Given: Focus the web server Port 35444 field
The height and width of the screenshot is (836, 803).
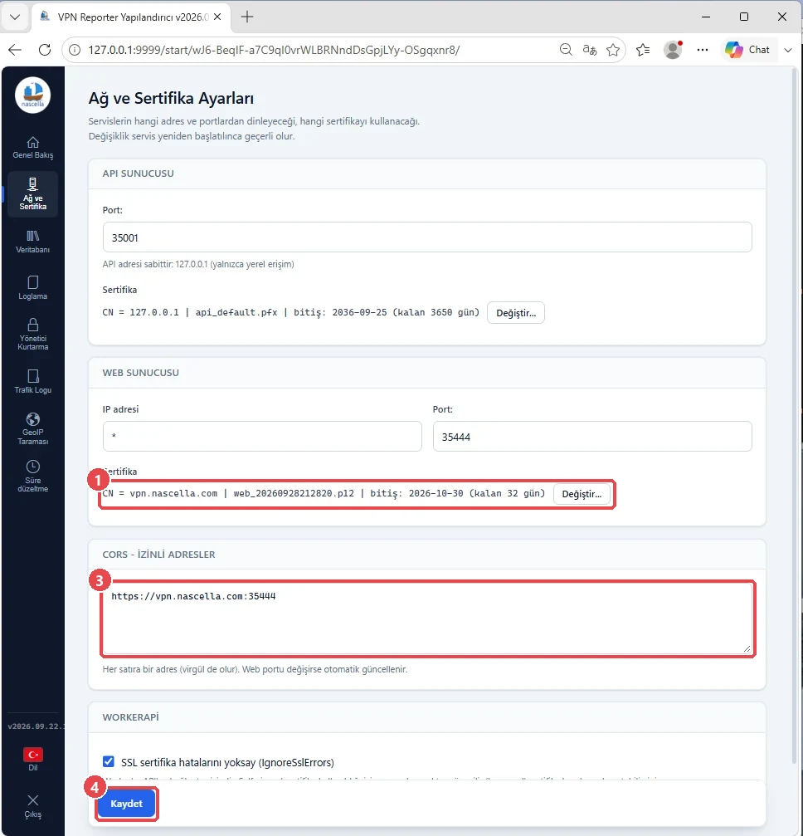Looking at the screenshot, I should (x=592, y=436).
